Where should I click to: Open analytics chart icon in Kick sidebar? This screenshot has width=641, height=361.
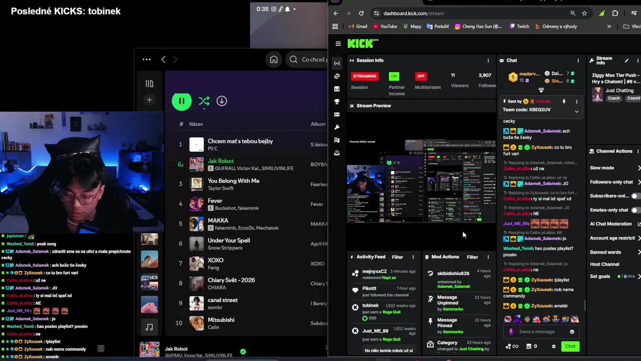(x=337, y=89)
